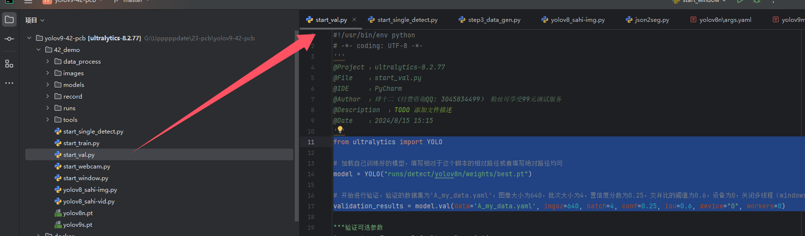Open the 项目 view dropdown
Image resolution: width=805 pixels, height=236 pixels.
coord(35,20)
